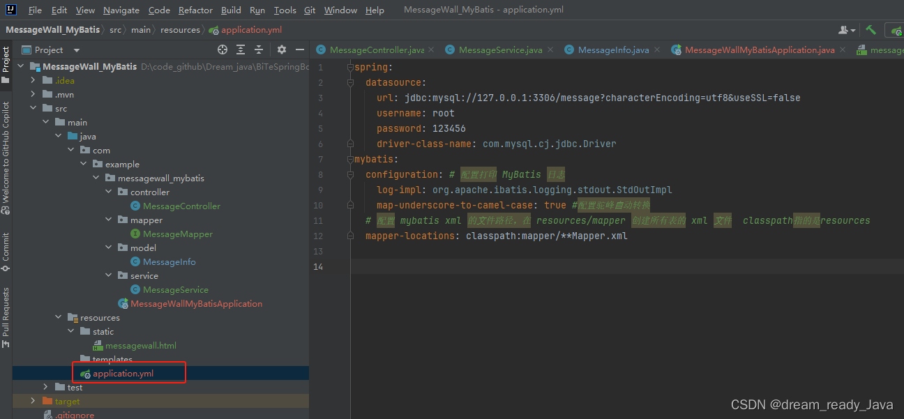
Task: Collapse the resources folder
Action: (x=59, y=318)
